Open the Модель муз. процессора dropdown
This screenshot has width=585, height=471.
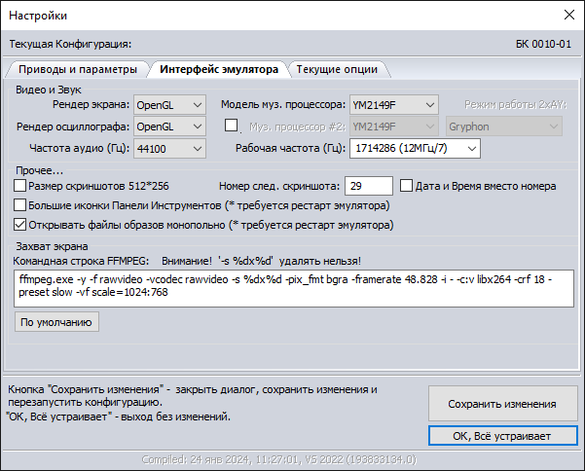(393, 105)
